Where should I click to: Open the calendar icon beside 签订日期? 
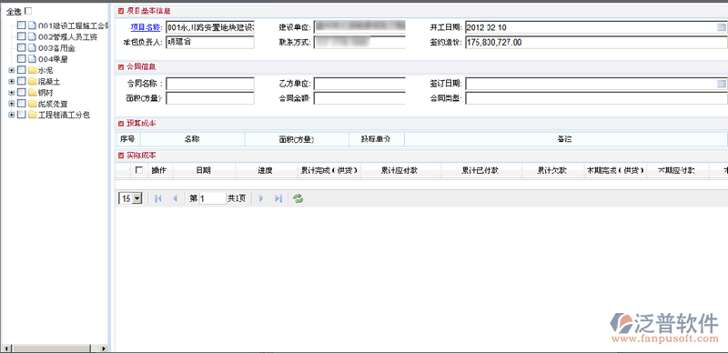pos(721,84)
